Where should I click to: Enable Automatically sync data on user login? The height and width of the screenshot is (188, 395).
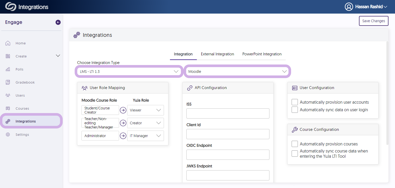pos(295,110)
